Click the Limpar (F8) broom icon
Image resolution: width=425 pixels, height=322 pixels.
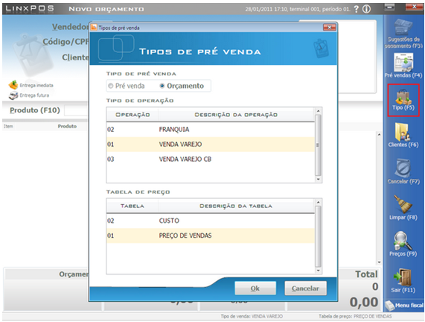coord(403,204)
